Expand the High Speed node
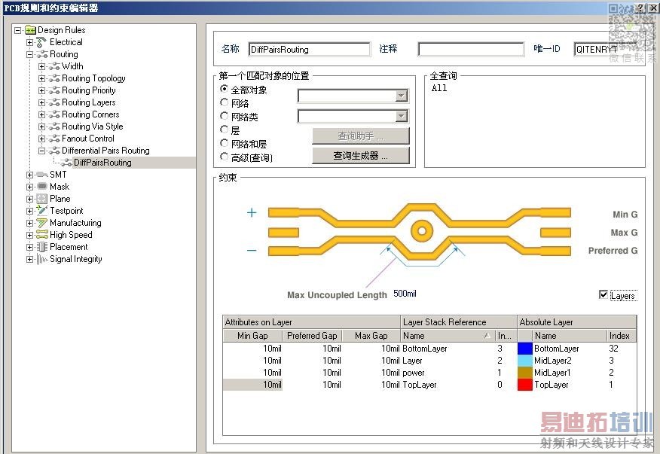Viewport: 660px width, 454px height. pyautogui.click(x=29, y=235)
